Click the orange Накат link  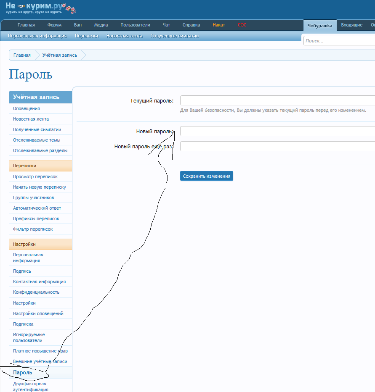click(x=219, y=25)
